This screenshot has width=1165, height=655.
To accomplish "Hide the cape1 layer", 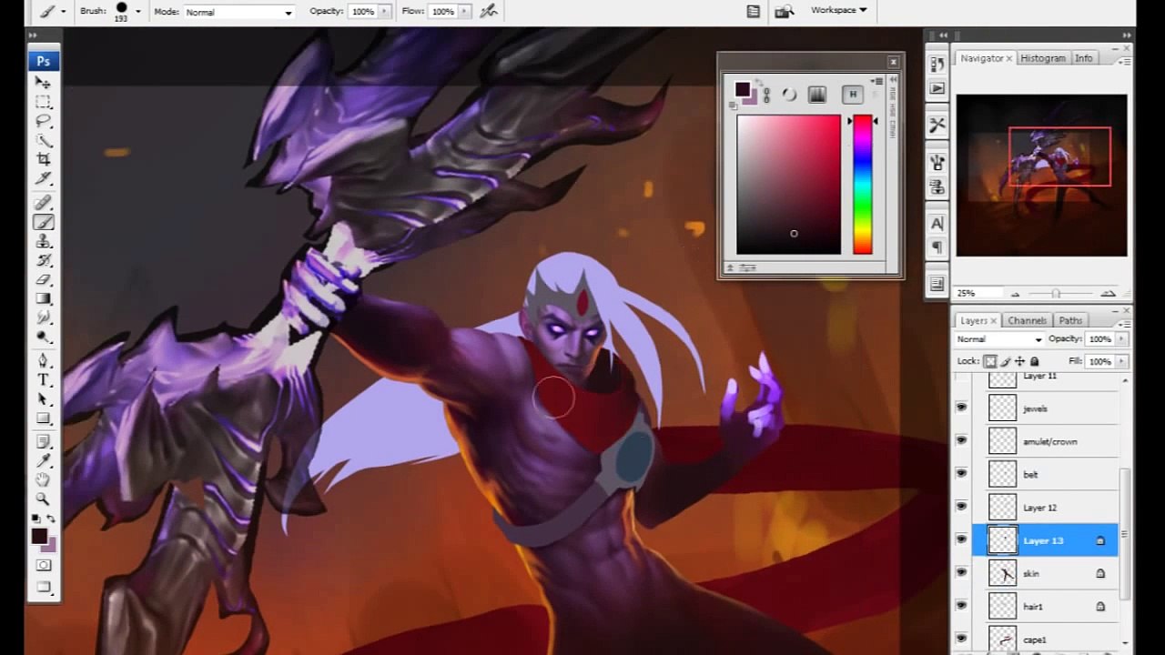I will point(961,639).
